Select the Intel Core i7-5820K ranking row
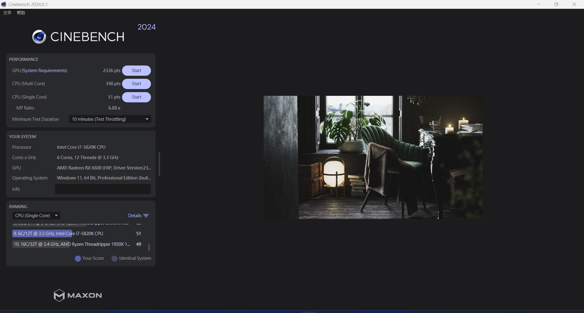Image resolution: width=584 pixels, height=313 pixels. coord(77,234)
